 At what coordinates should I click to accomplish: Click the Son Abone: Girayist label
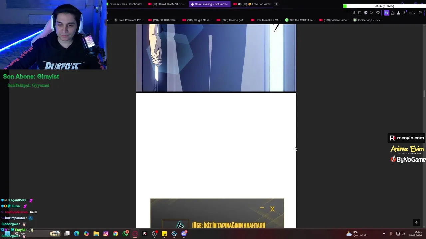[31, 77]
